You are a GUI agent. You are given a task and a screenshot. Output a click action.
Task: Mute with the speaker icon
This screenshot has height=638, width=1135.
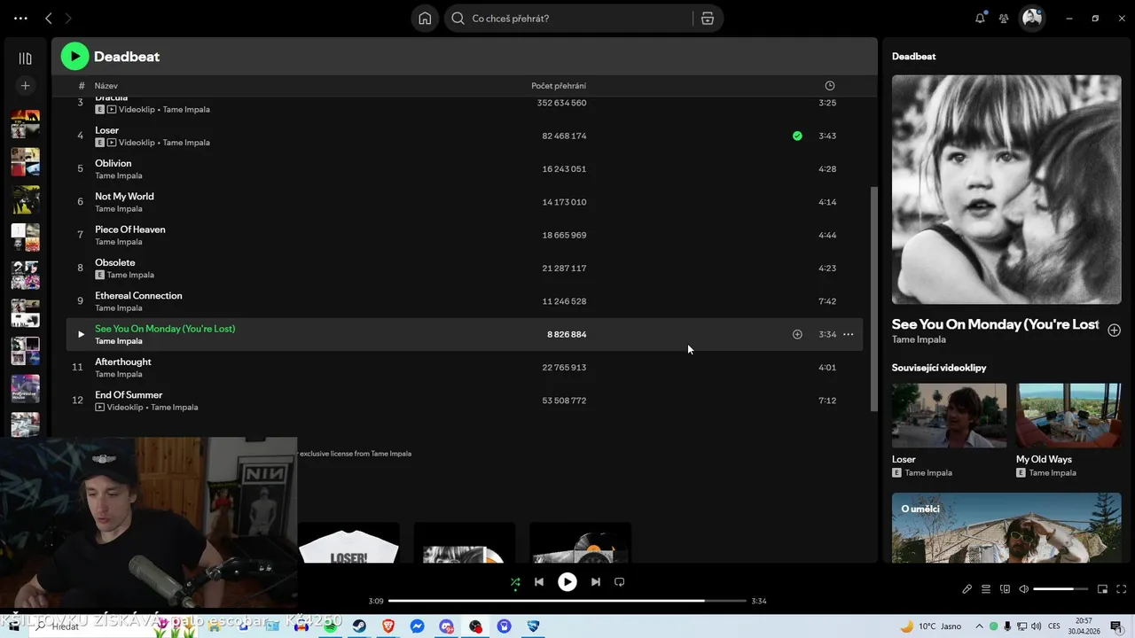(x=1023, y=589)
